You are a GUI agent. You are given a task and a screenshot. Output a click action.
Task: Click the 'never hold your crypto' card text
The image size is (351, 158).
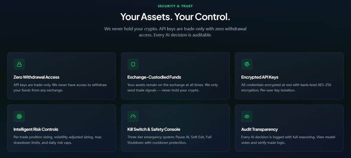tap(172, 88)
